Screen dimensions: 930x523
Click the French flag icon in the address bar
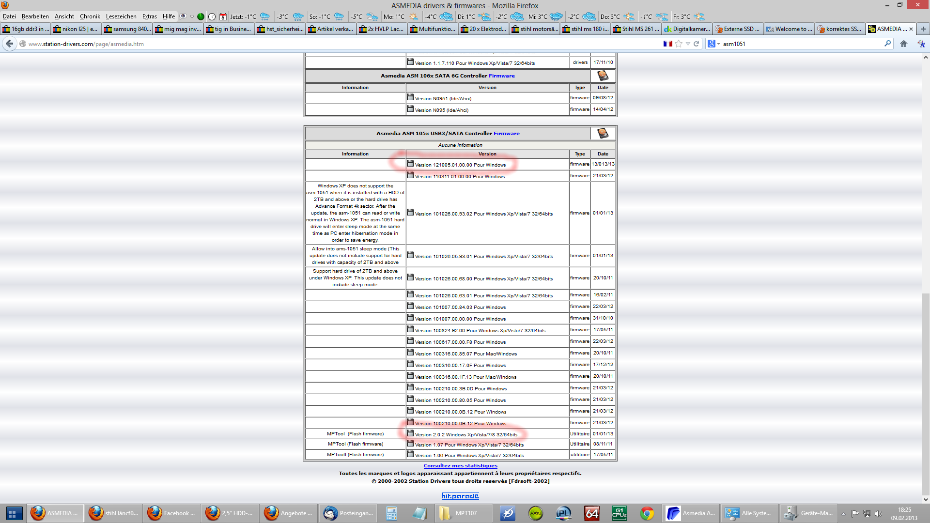coord(667,44)
